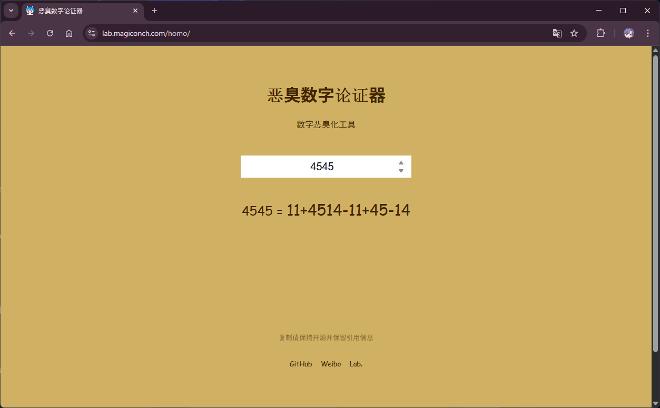
Task: Click the subtitle 数字恶臭化工具
Action: coord(326,124)
